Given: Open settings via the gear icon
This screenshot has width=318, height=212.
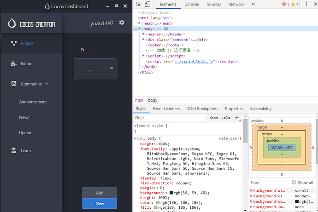Looking at the screenshot, I should coord(122,23).
